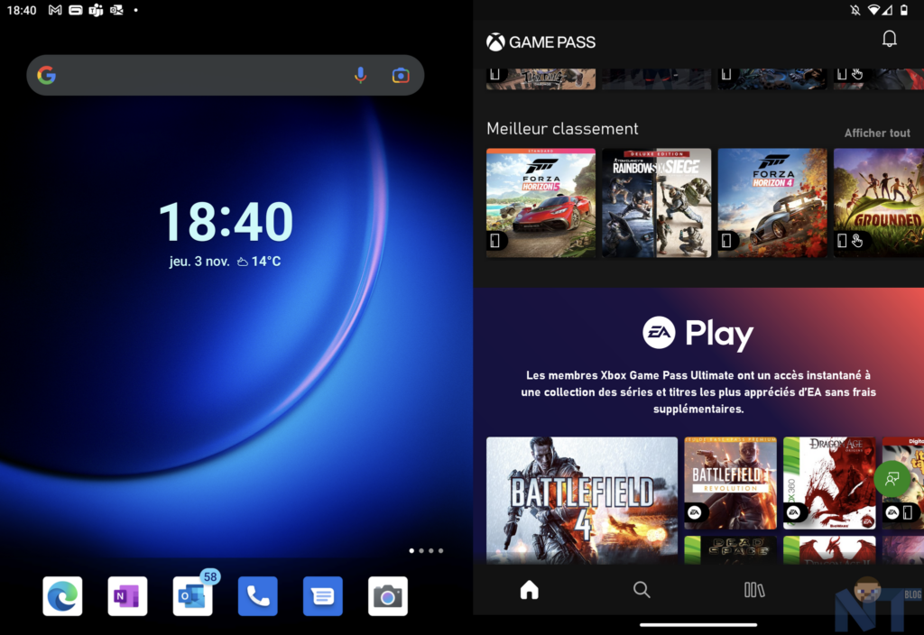Tap the status bar time 18:40

click(22, 10)
